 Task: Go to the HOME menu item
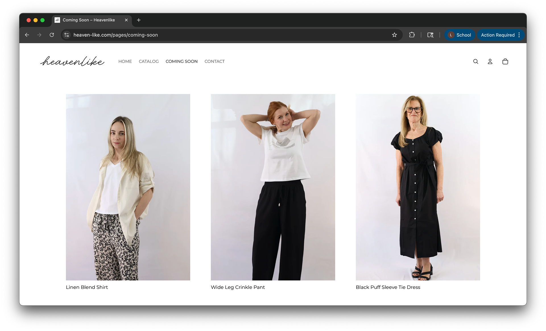125,61
